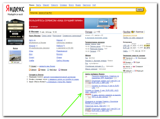Viewport: 160px width, 119px height.
Task: Click the Germany flag icon
Action: click(x=124, y=58)
